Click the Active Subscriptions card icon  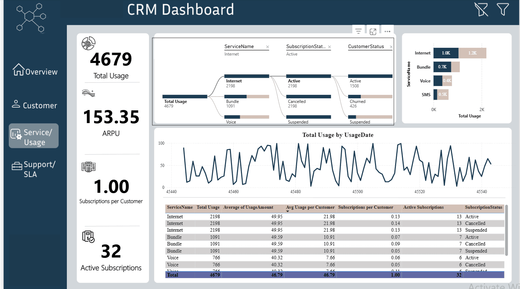pyautogui.click(x=88, y=237)
